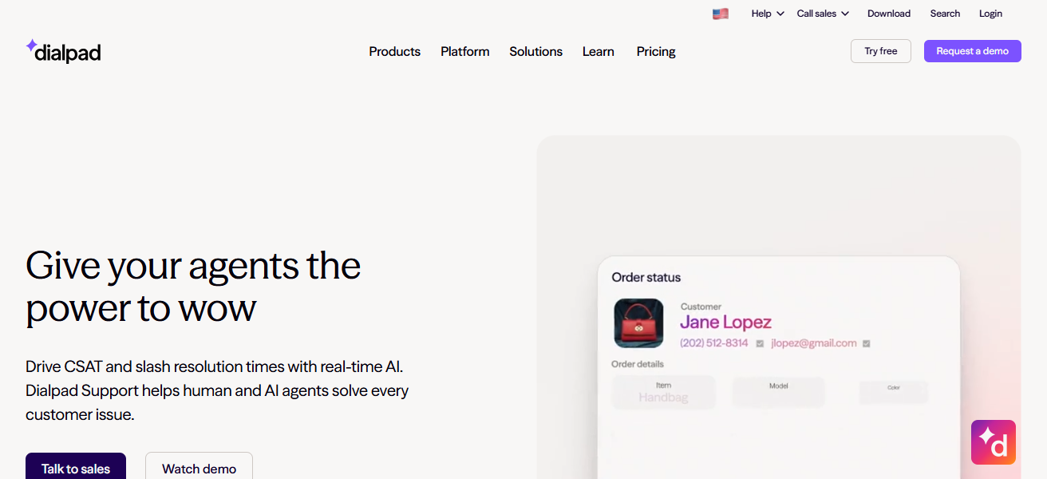The height and width of the screenshot is (479, 1047).
Task: Click the headline Give your agents the power to wow
Action: click(193, 287)
